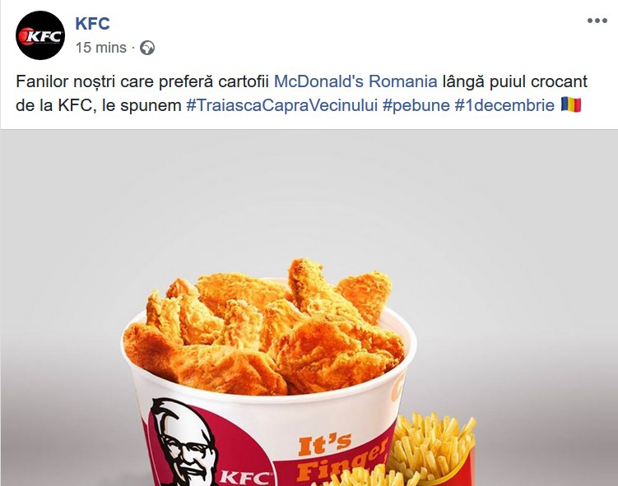Open the #1decembrie hashtag

click(505, 105)
